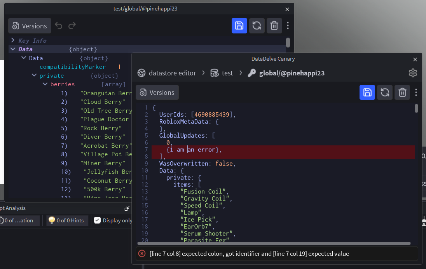426x269 pixels.
Task: Collapse the berries array in the tree
Action: point(45,84)
